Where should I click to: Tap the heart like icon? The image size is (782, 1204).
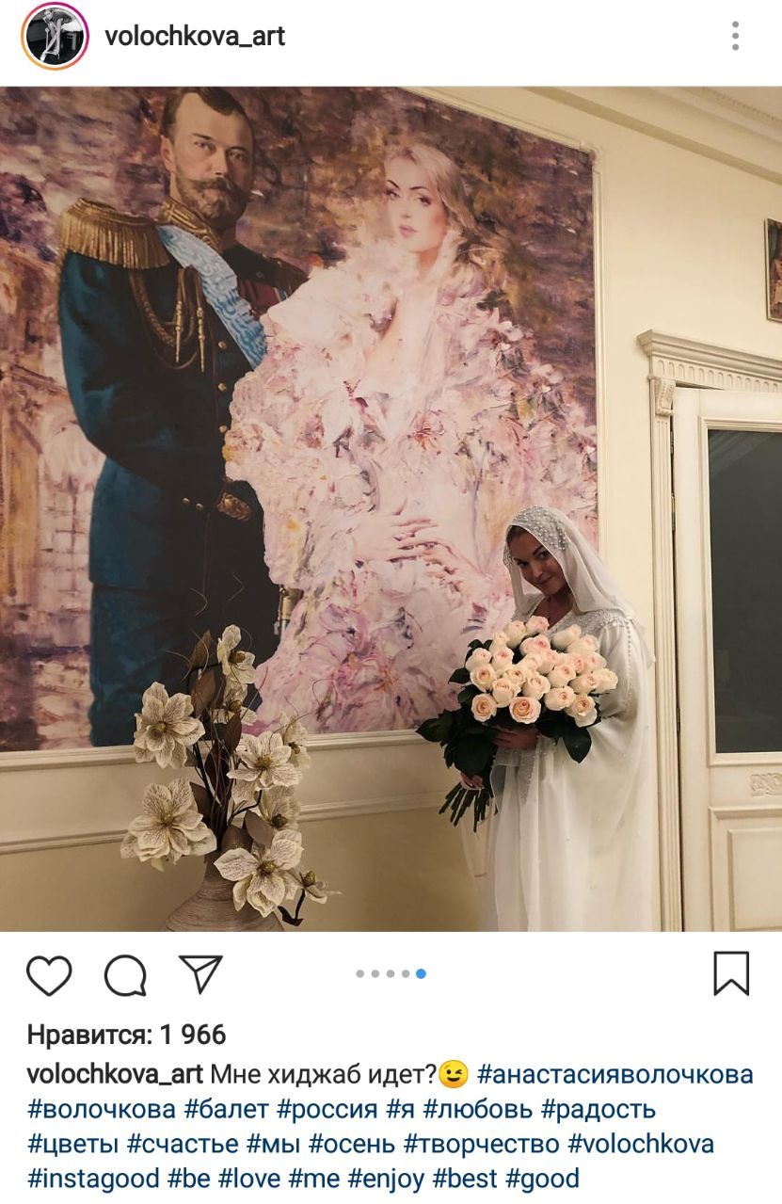coord(49,974)
